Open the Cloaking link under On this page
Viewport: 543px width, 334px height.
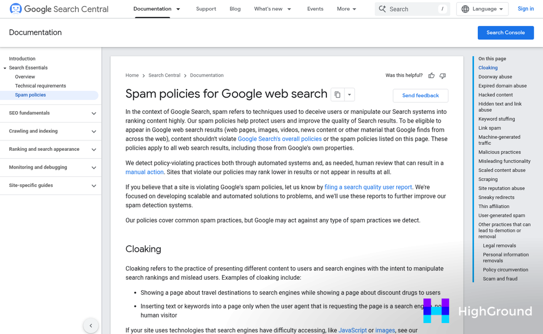click(x=488, y=67)
